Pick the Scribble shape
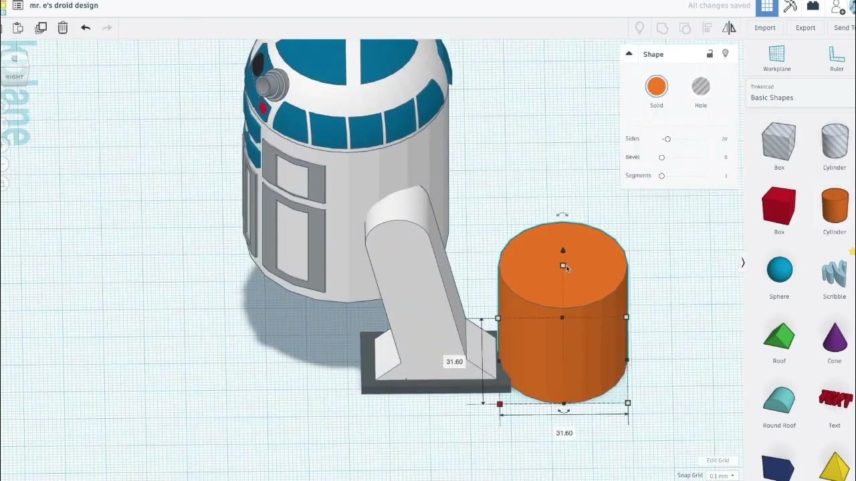The image size is (856, 481). (x=835, y=274)
